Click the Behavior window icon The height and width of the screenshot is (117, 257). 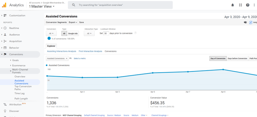5,48
